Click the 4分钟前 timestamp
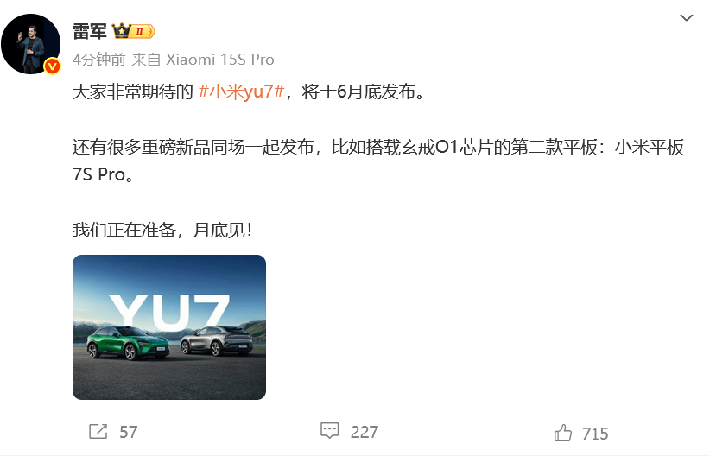This screenshot has width=710, height=456. tap(99, 60)
